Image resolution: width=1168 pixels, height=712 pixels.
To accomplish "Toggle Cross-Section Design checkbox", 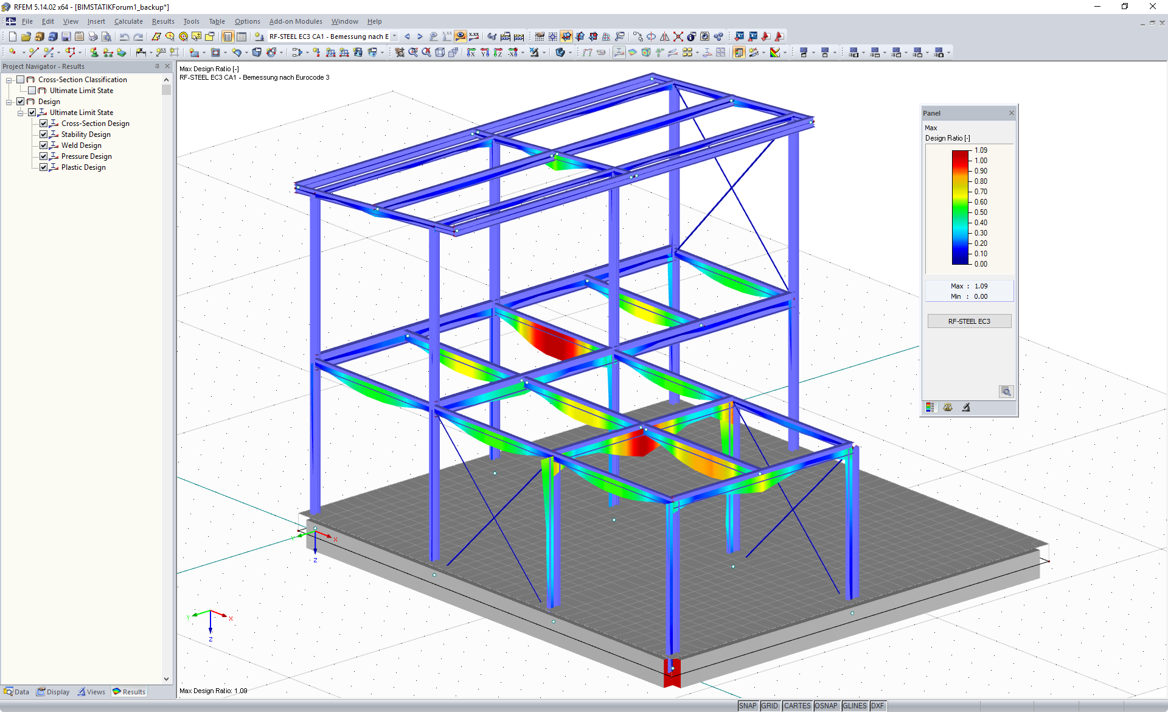I will (x=43, y=123).
